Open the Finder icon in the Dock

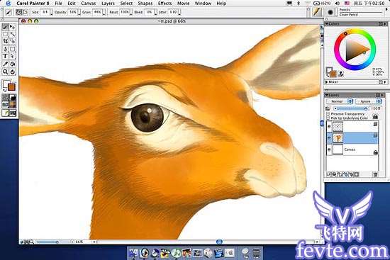(x=133, y=253)
